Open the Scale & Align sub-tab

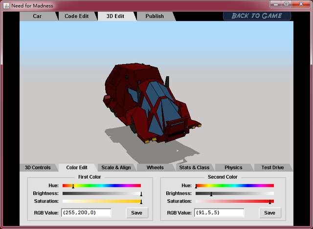[x=116, y=167]
